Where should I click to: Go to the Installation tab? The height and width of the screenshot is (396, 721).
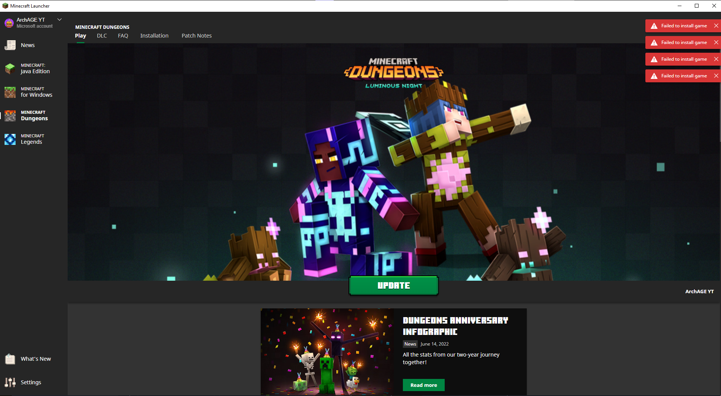pos(154,36)
